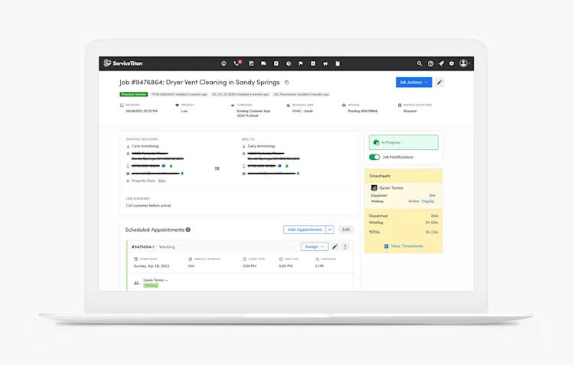
Task: Click the TFM21580AHS installed 3 months ago tag
Action: [179, 94]
